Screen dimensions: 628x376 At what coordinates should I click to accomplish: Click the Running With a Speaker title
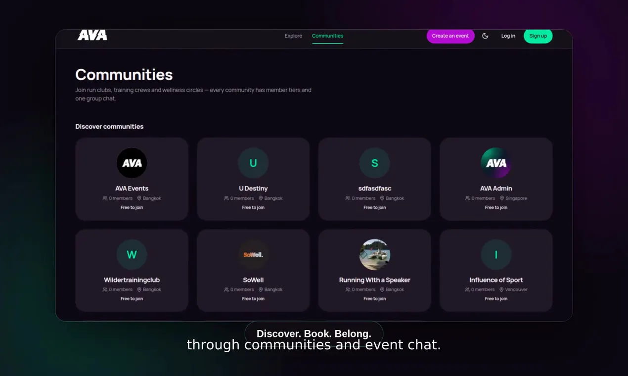(x=375, y=280)
